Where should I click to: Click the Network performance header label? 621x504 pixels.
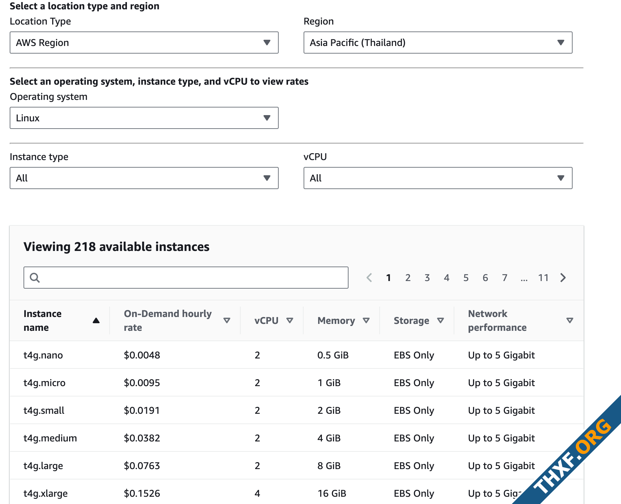coord(497,320)
